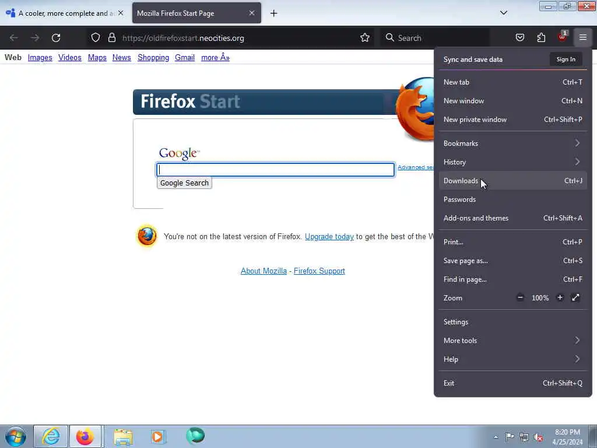Open the Firefox Support link

point(319,271)
